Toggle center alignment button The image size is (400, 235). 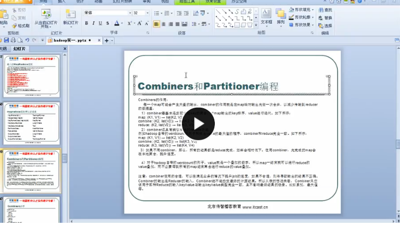pos(163,24)
